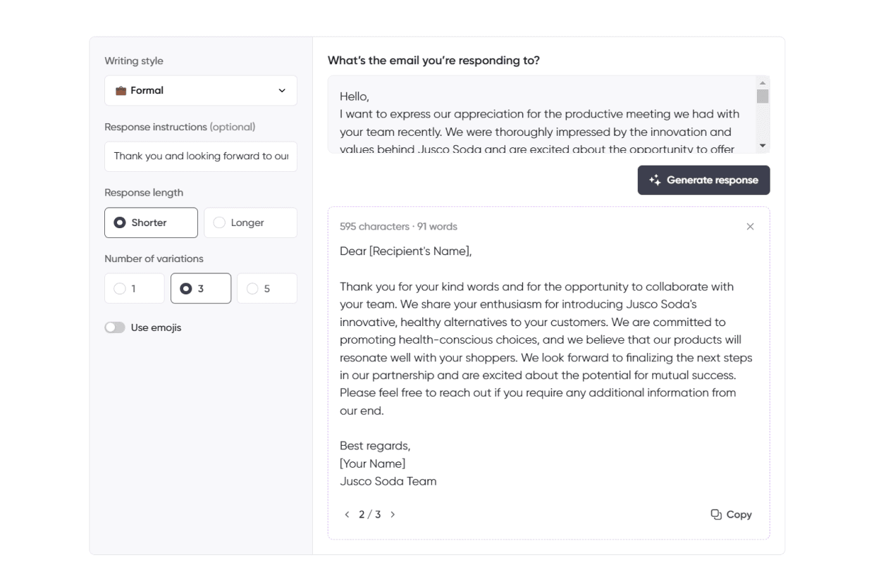Open the Formal writing style dropdown
Viewport: 874px width, 586px height.
201,91
